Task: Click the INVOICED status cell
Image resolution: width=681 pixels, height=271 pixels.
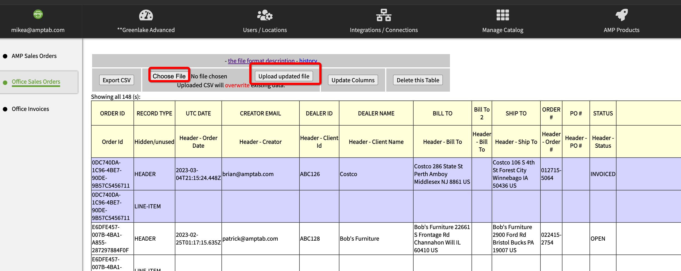Action: (x=603, y=174)
